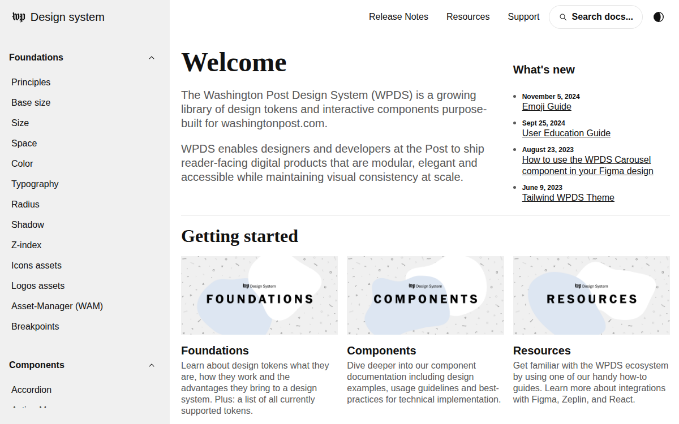
Task: Select Size in the sidebar
Action: tap(20, 123)
